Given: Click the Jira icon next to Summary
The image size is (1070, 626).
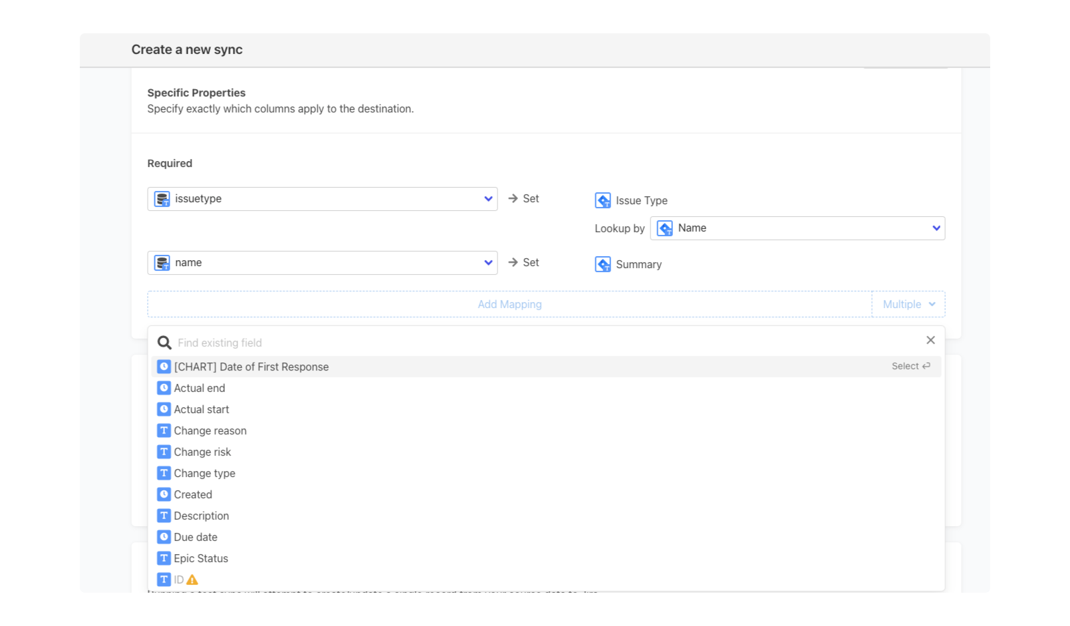Looking at the screenshot, I should point(602,264).
